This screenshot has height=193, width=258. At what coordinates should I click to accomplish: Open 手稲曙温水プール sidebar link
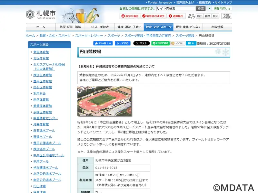click(x=45, y=168)
